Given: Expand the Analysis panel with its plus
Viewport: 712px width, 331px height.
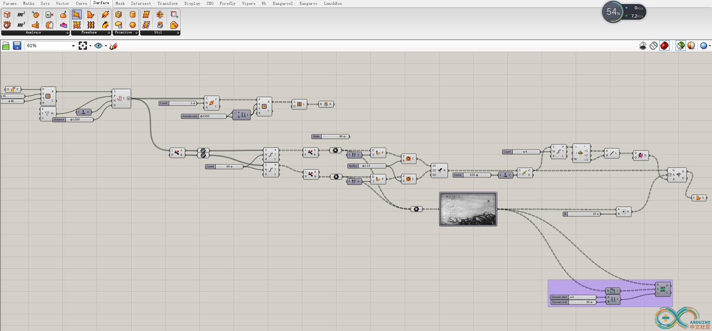Looking at the screenshot, I should tap(67, 33).
